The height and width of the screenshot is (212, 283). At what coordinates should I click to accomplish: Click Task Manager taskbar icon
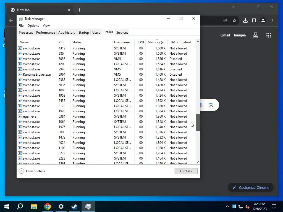88,206
